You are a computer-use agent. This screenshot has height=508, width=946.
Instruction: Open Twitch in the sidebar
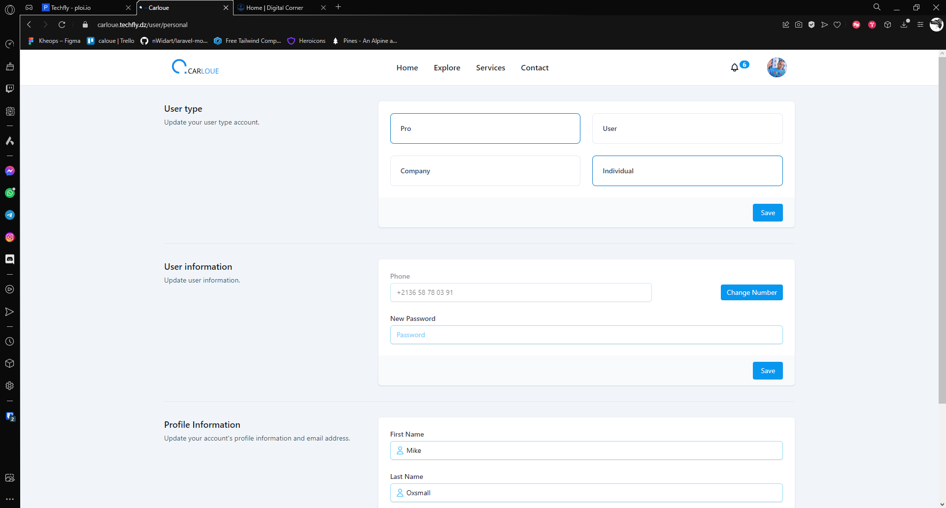coord(10,89)
